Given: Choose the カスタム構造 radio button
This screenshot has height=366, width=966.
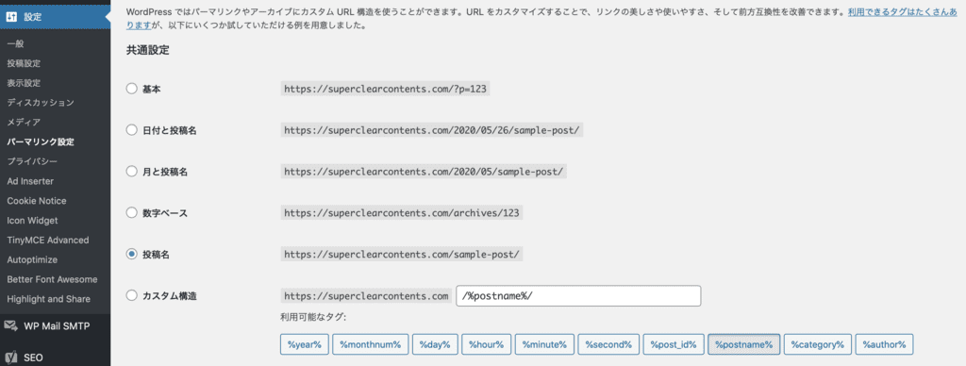Looking at the screenshot, I should tap(131, 296).
